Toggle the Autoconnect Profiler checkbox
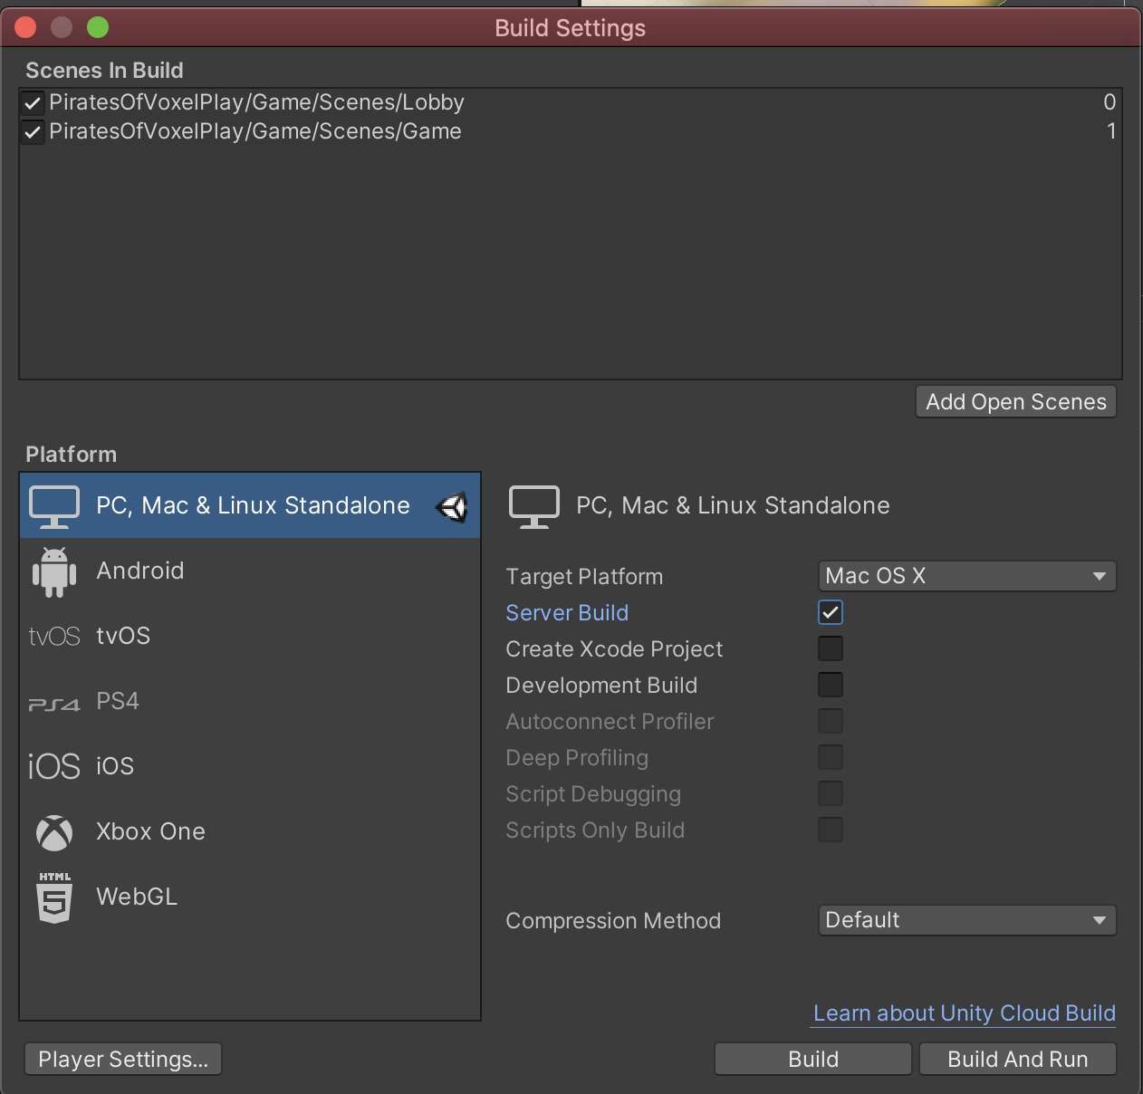1143x1094 pixels. click(x=831, y=721)
